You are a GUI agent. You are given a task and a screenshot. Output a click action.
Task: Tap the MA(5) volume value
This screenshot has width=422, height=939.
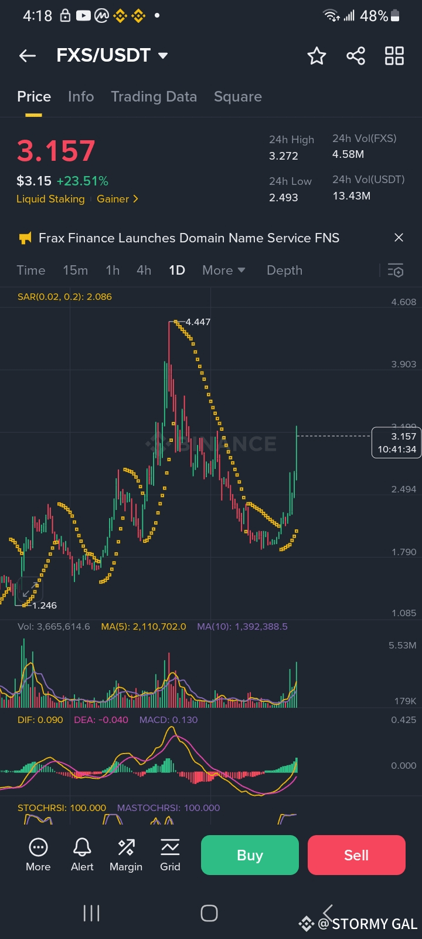(x=144, y=626)
